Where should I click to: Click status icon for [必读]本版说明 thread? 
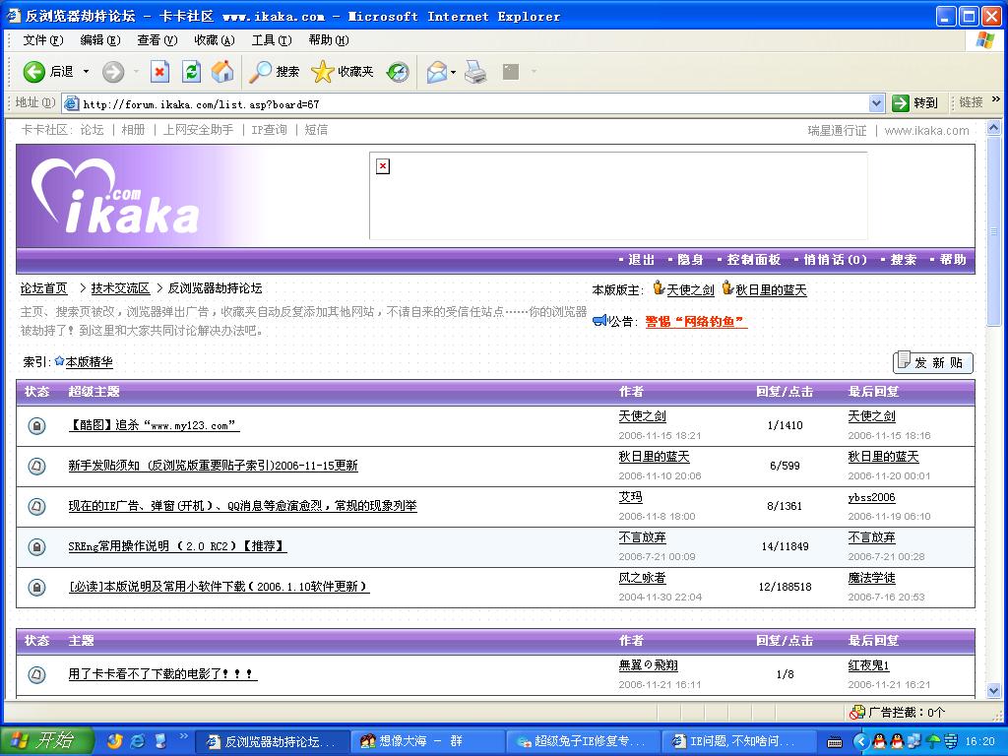[36, 587]
